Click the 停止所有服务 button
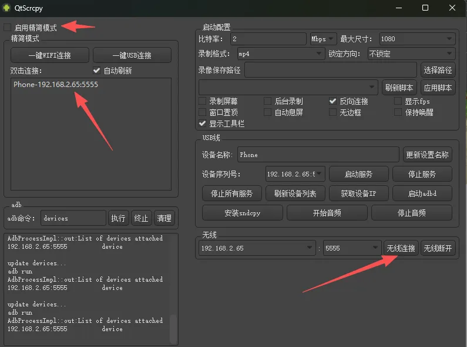467x347 pixels. (231, 193)
